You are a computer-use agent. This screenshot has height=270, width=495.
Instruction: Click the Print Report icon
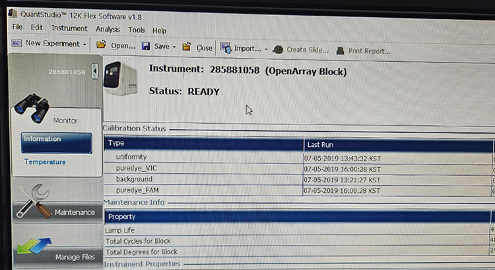(x=341, y=51)
